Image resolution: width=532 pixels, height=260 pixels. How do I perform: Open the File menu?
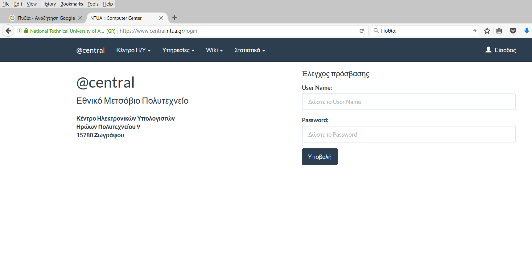pyautogui.click(x=6, y=4)
